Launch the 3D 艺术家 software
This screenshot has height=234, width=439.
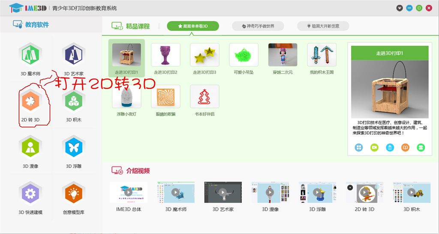point(73,55)
